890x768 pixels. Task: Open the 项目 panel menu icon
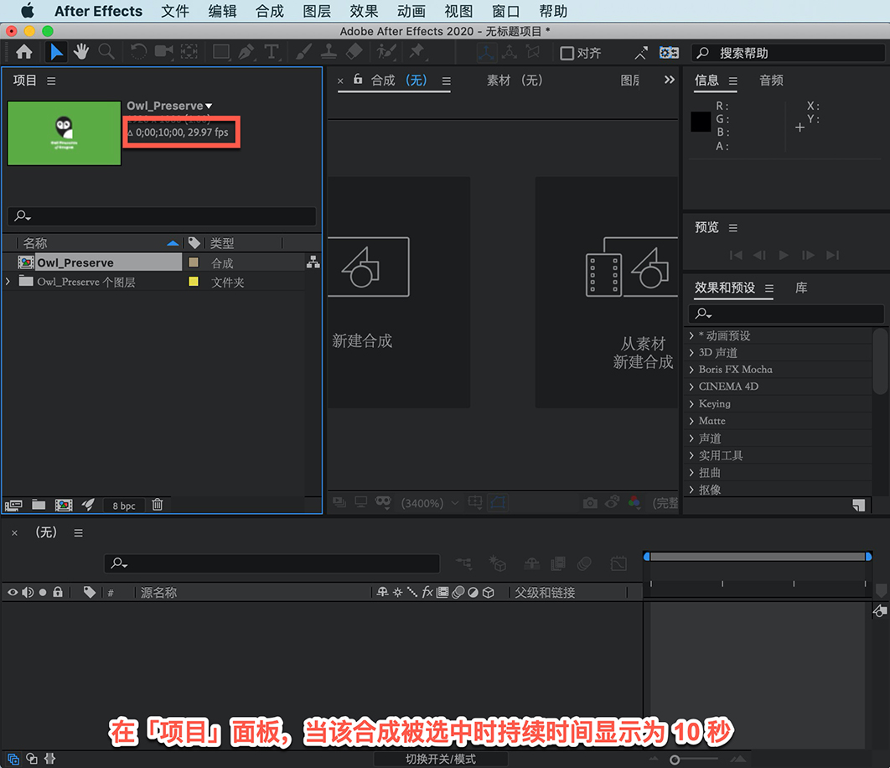tap(51, 80)
